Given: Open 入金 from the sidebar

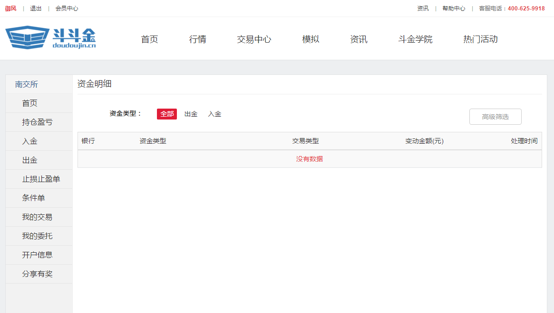Looking at the screenshot, I should pos(30,141).
